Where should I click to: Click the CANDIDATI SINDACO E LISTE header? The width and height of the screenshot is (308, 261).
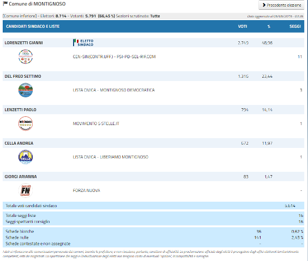point(33,27)
